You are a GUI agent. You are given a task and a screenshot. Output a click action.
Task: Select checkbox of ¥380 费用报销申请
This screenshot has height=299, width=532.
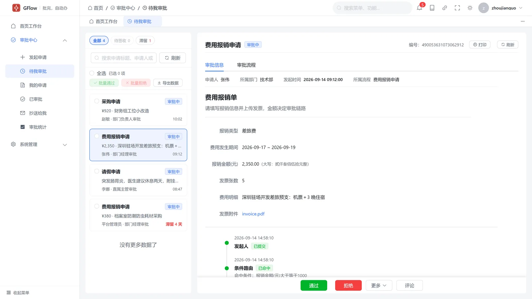[x=97, y=206]
